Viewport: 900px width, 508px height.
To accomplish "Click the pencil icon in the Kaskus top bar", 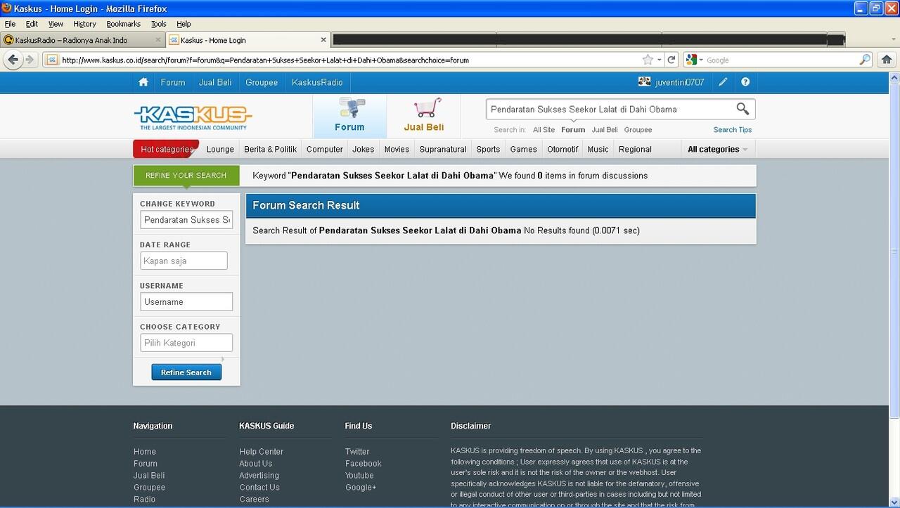I will pos(723,82).
